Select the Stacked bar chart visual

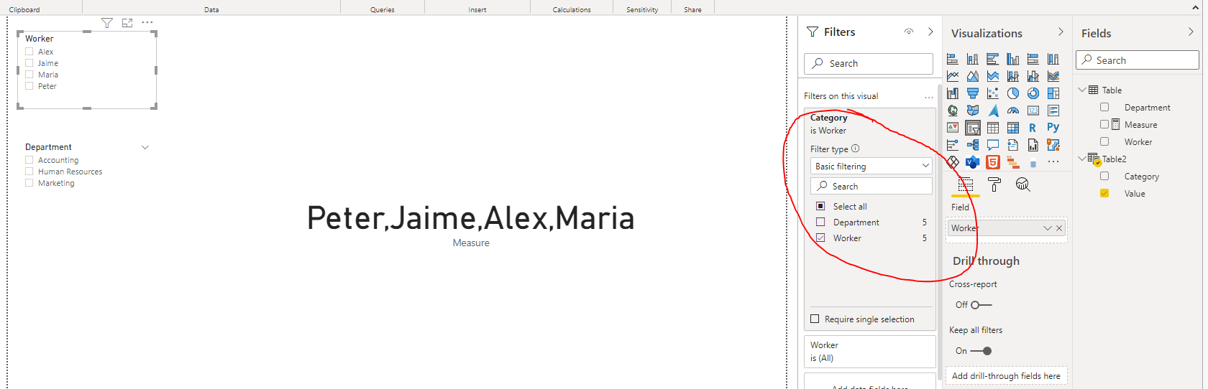(x=953, y=59)
